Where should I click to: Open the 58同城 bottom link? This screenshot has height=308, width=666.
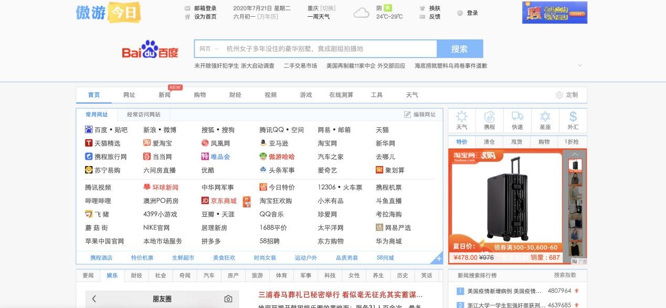tap(385, 258)
